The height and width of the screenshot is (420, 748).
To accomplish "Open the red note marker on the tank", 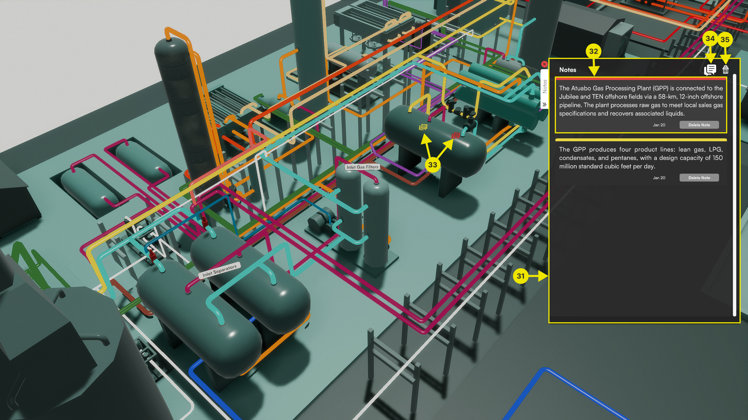I will pyautogui.click(x=455, y=135).
